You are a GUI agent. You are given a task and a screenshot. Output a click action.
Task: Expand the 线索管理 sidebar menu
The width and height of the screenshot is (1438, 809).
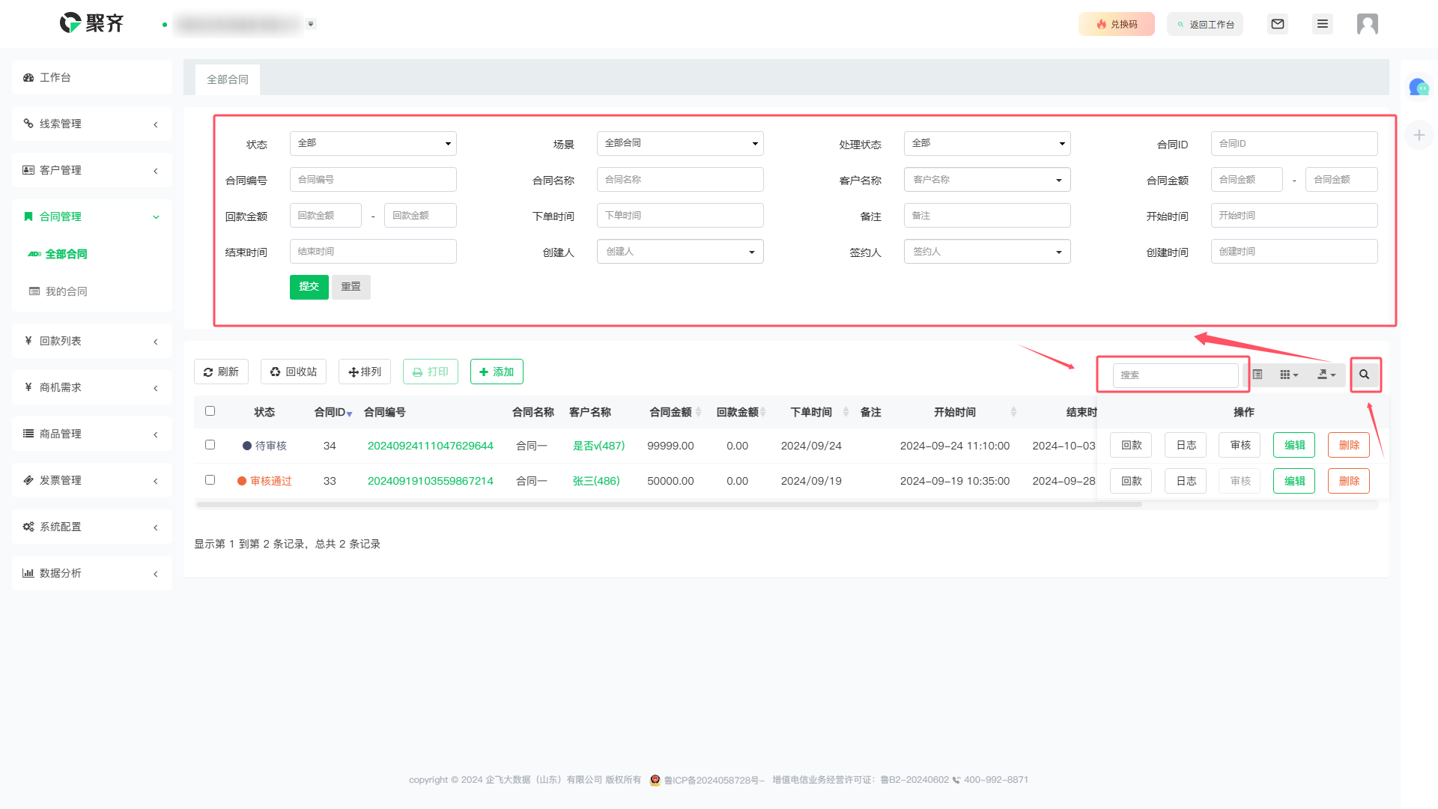[92, 124]
